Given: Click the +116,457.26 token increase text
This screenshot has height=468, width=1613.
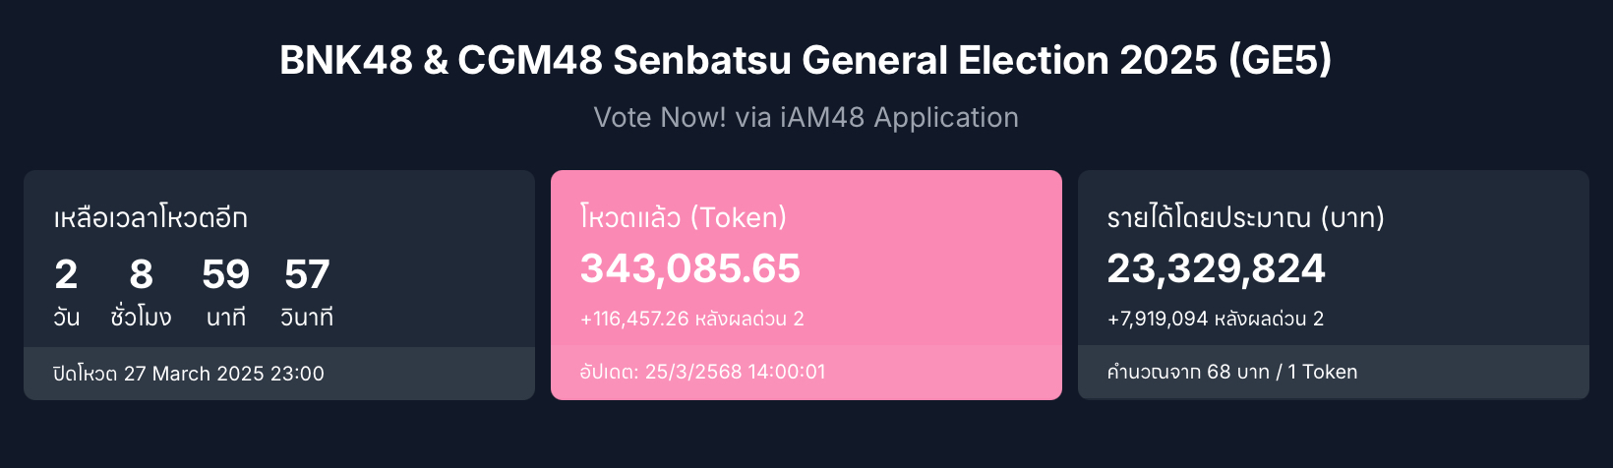Looking at the screenshot, I should tap(692, 319).
